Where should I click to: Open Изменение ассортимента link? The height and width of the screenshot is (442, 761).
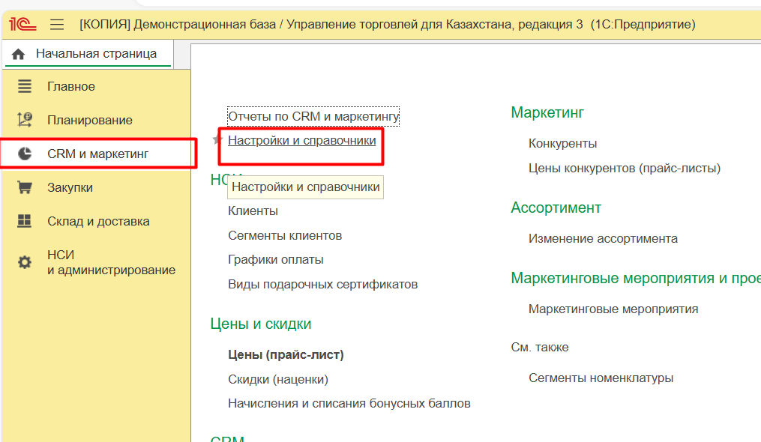coord(603,238)
